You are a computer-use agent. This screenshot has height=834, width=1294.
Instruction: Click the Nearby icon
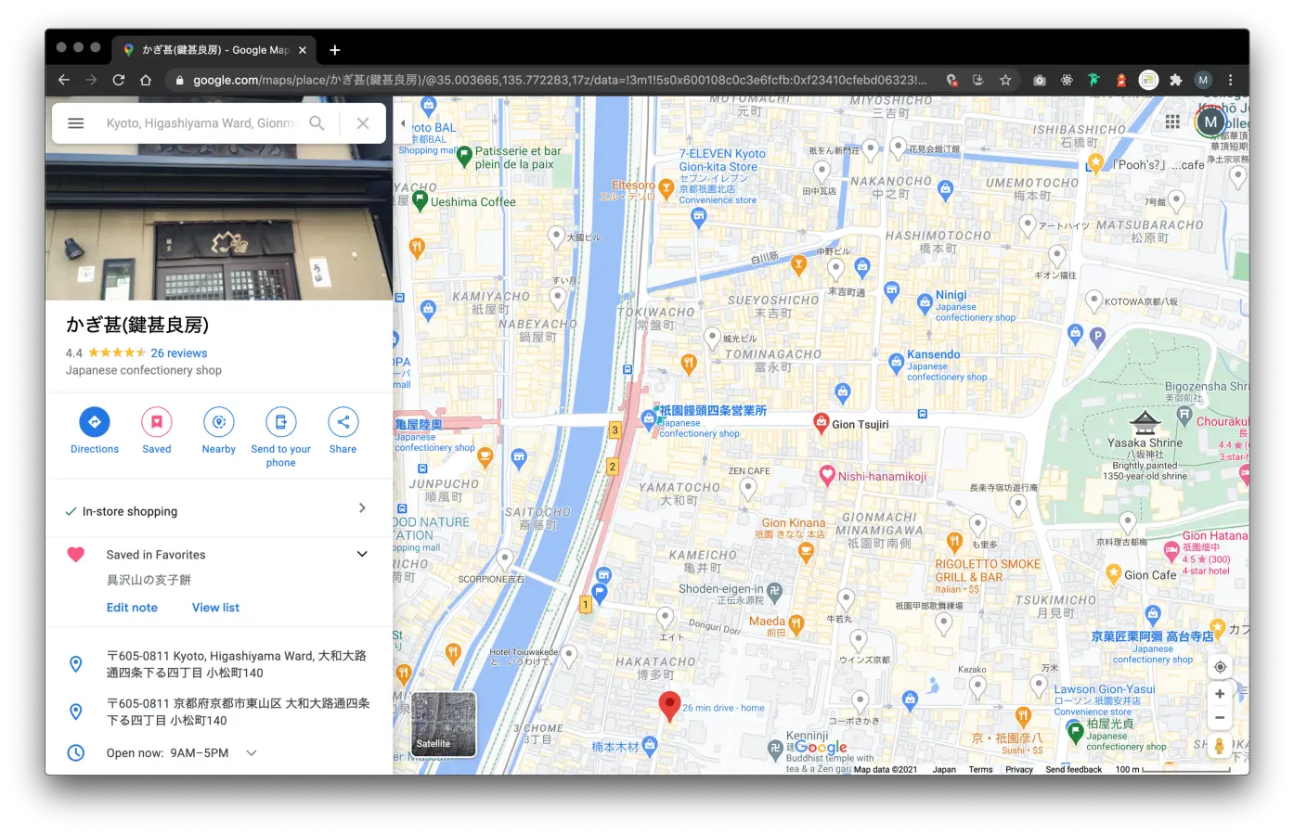point(219,422)
